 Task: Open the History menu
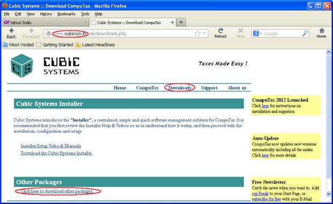[46, 14]
